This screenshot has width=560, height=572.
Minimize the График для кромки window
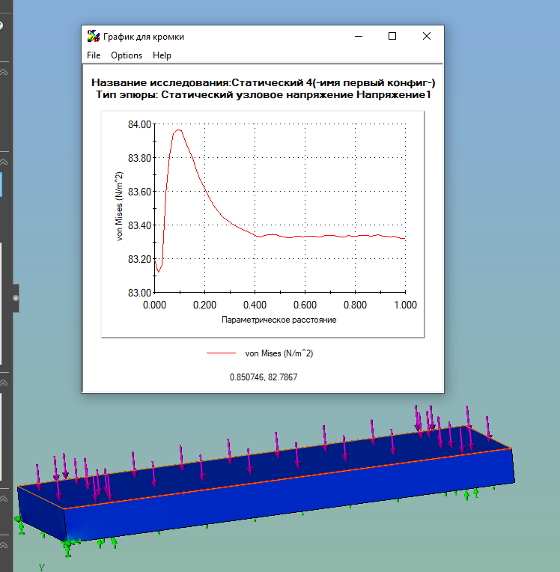point(359,36)
